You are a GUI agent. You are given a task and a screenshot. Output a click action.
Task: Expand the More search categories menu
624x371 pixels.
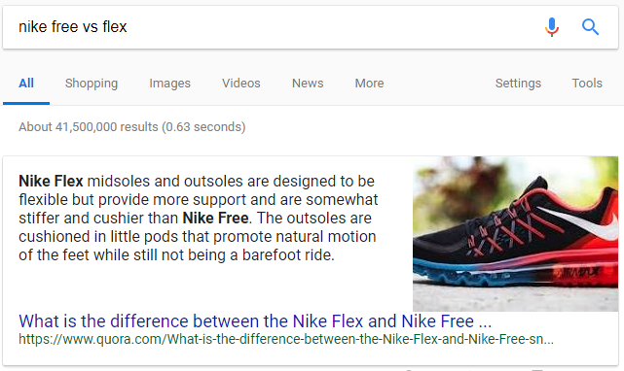point(369,83)
